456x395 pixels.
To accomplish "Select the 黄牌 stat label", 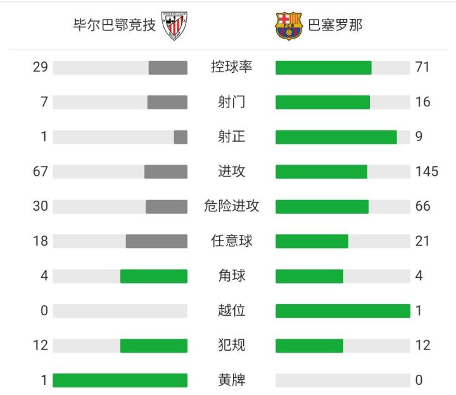I will click(231, 380).
